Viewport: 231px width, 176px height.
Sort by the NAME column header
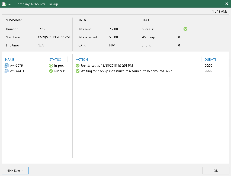point(10,60)
